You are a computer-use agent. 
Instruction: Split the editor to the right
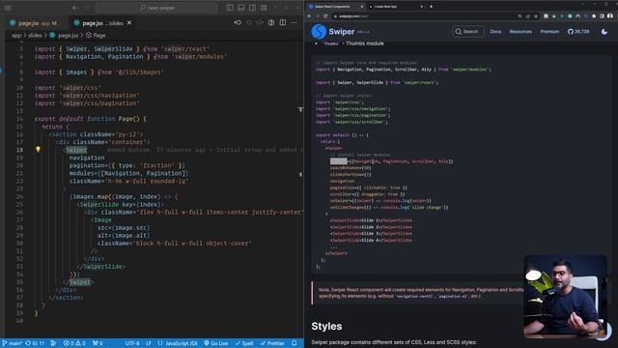(x=283, y=22)
